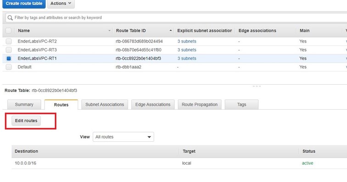This screenshot has height=182, width=347.
Task: Switch to the Summary tab
Action: (x=24, y=105)
